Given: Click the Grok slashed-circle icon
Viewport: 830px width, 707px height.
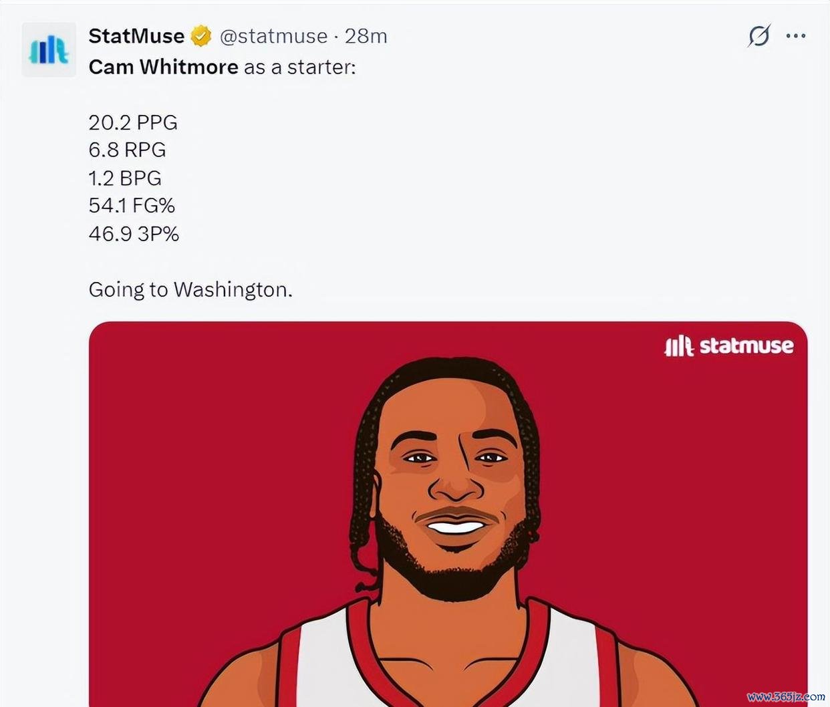Looking at the screenshot, I should click(759, 35).
